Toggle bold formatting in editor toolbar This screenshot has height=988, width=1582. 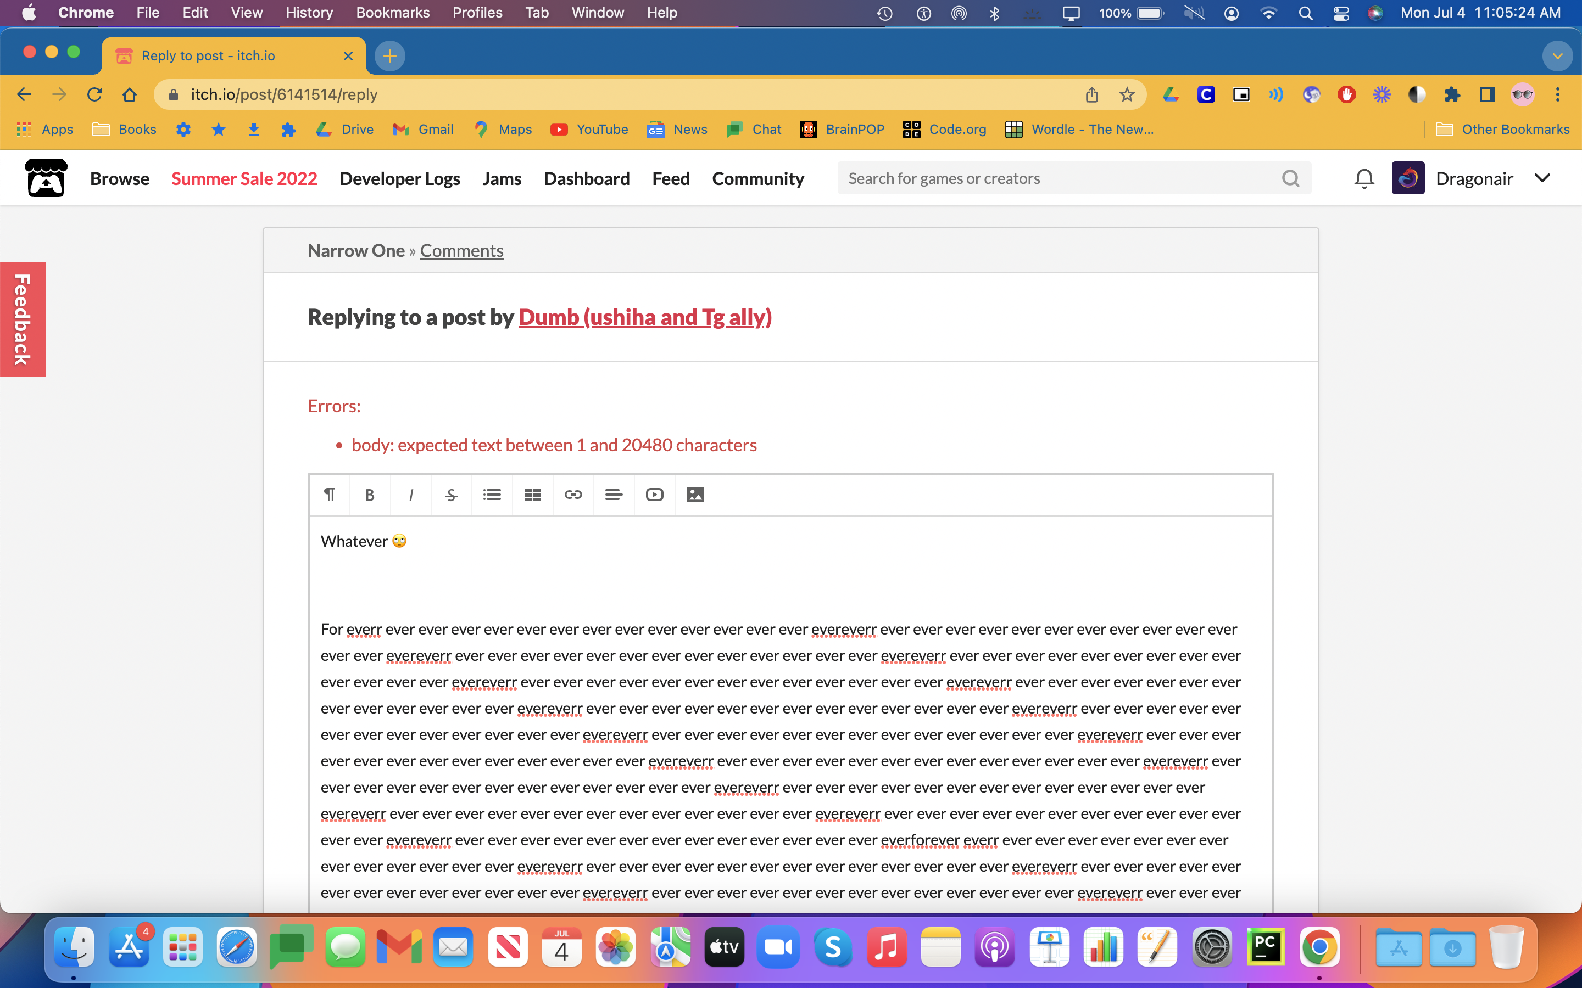click(369, 495)
